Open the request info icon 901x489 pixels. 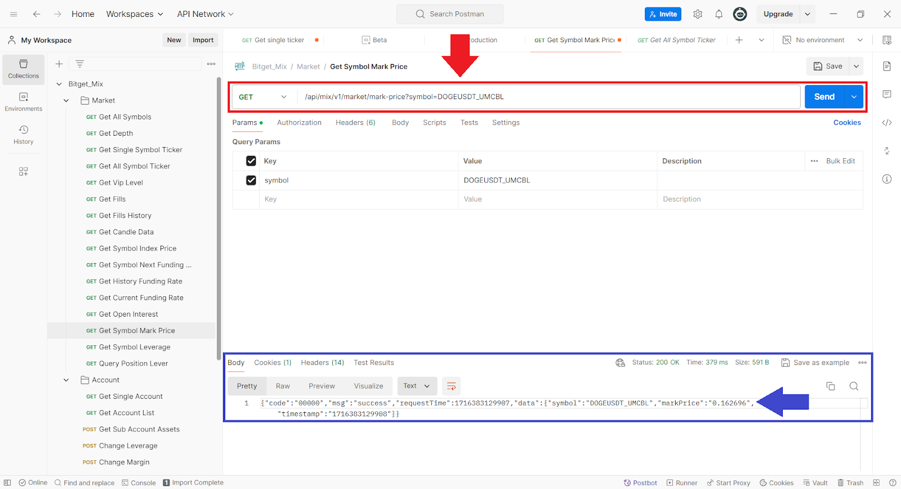(x=887, y=179)
